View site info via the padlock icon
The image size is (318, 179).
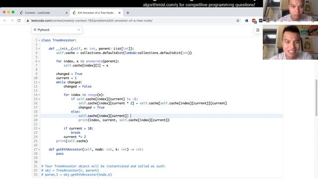[28, 20]
